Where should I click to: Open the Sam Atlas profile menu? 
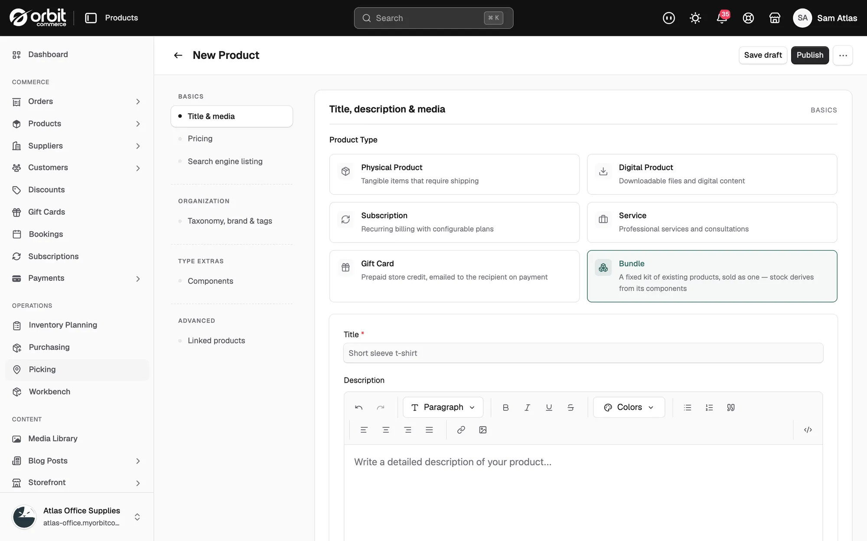[825, 18]
